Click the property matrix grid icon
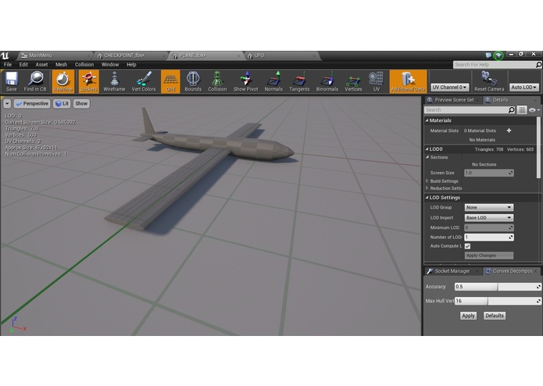Viewport: 543px width, 386px height. point(522,110)
